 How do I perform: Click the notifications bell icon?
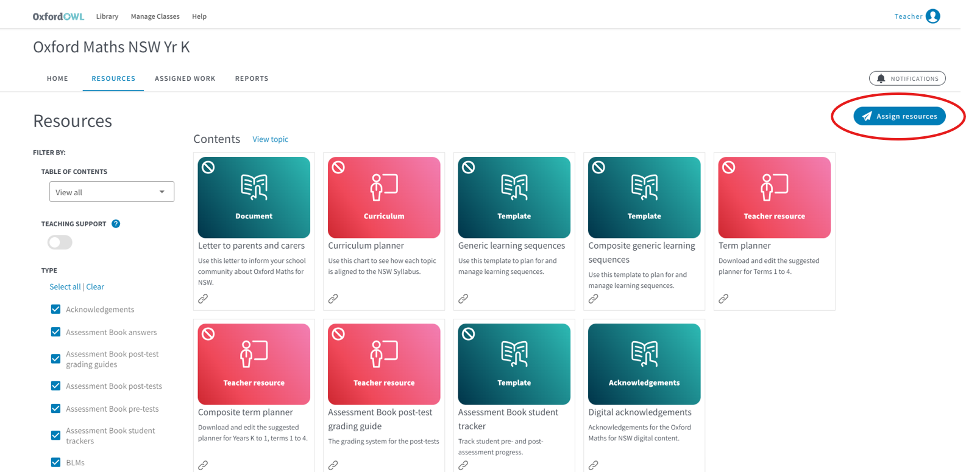tap(881, 78)
